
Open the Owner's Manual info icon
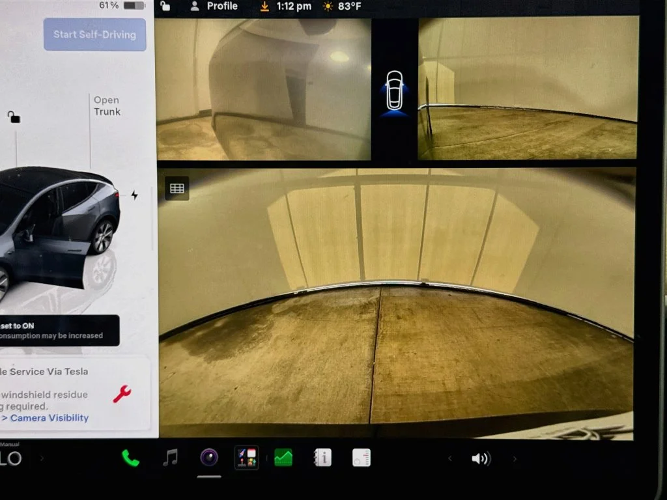point(322,458)
